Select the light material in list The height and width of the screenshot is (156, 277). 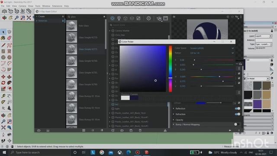117,109
